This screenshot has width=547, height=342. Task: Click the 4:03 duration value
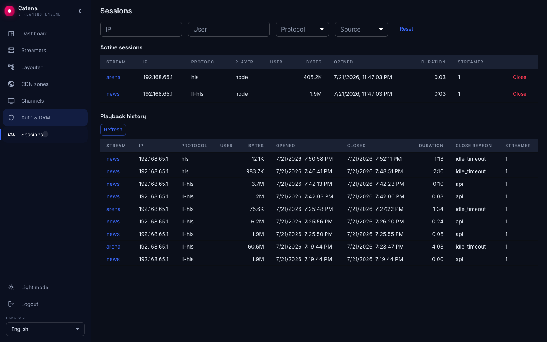[x=438, y=247]
